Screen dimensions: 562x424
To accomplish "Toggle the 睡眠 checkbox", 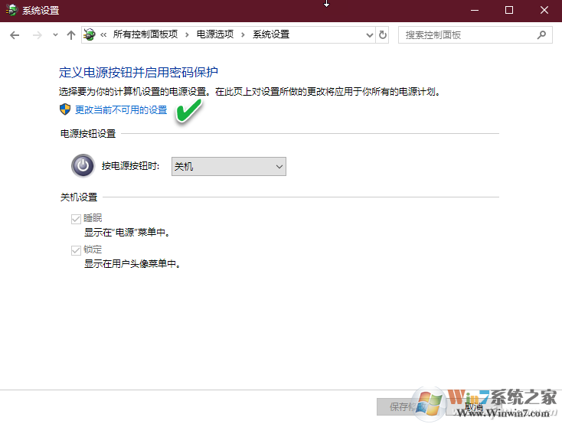I will pyautogui.click(x=76, y=219).
